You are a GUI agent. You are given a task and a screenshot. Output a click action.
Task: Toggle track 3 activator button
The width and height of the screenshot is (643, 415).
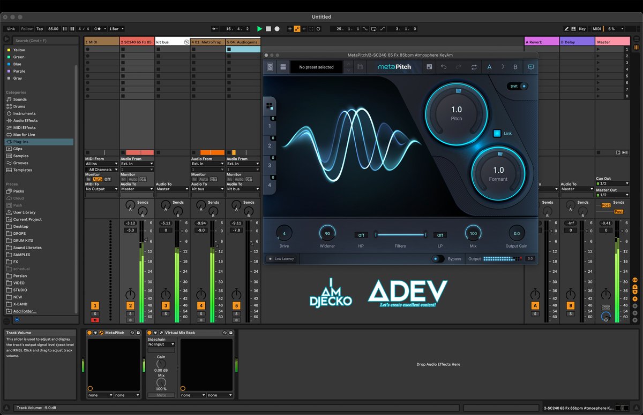point(166,305)
